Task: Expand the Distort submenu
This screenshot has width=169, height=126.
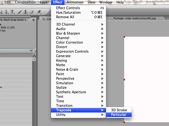Action: [78, 47]
